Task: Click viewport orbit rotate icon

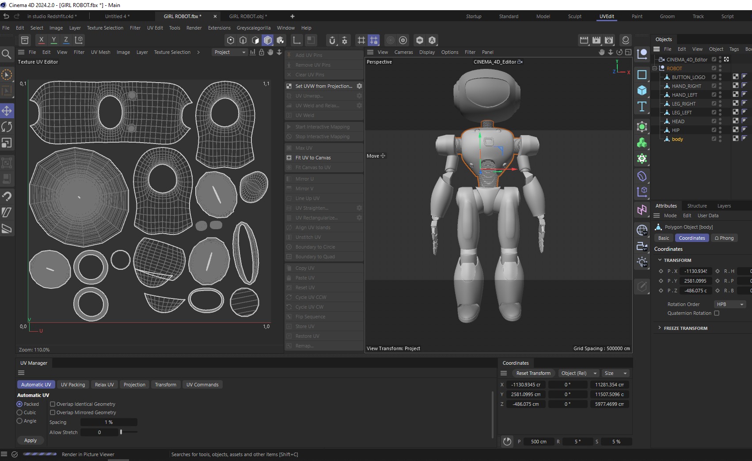Action: point(619,52)
